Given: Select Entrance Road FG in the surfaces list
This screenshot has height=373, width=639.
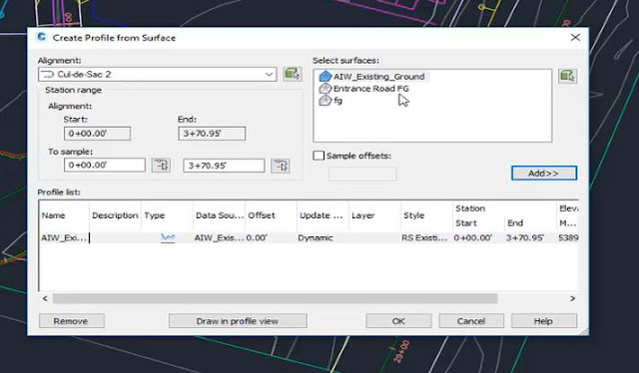Looking at the screenshot, I should click(370, 89).
